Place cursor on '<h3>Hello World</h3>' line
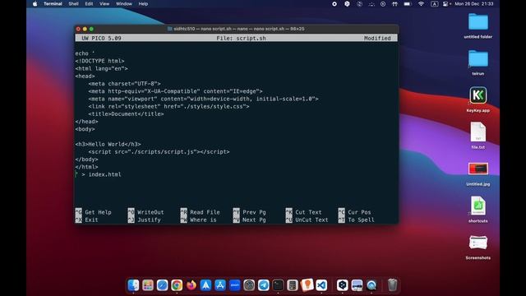This screenshot has height=296, width=526. [x=108, y=144]
